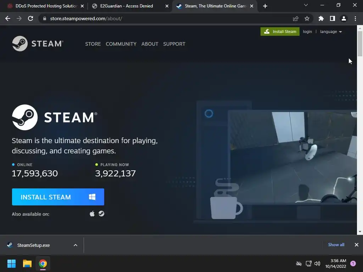Click the Portal game preview image
The height and width of the screenshot is (272, 363).
(x=292, y=157)
